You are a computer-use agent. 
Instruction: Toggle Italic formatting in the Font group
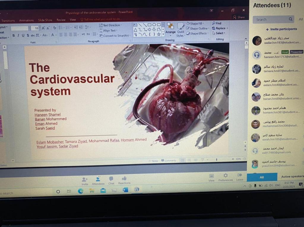(x=18, y=35)
